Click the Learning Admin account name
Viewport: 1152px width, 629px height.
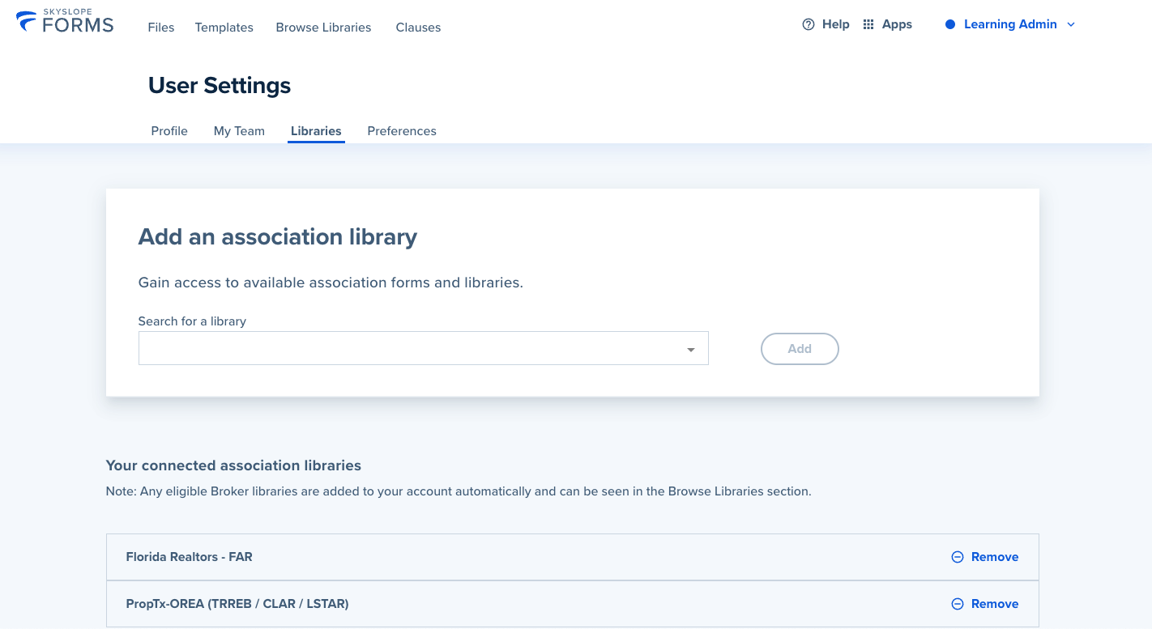pos(1010,24)
